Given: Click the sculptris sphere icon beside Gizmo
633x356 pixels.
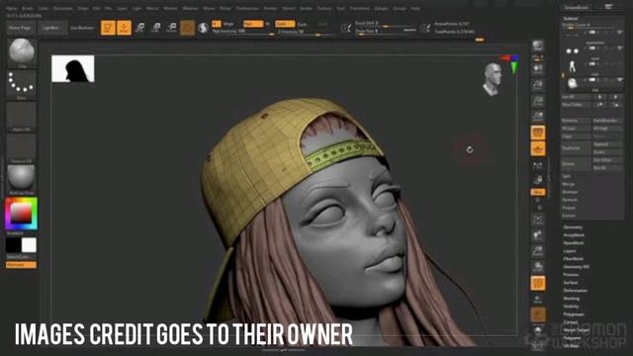Looking at the screenshot, I should (203, 28).
